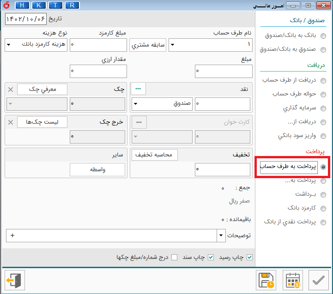This screenshot has width=333, height=294.
Task: Click the H button in title bar
Action: [23, 6]
